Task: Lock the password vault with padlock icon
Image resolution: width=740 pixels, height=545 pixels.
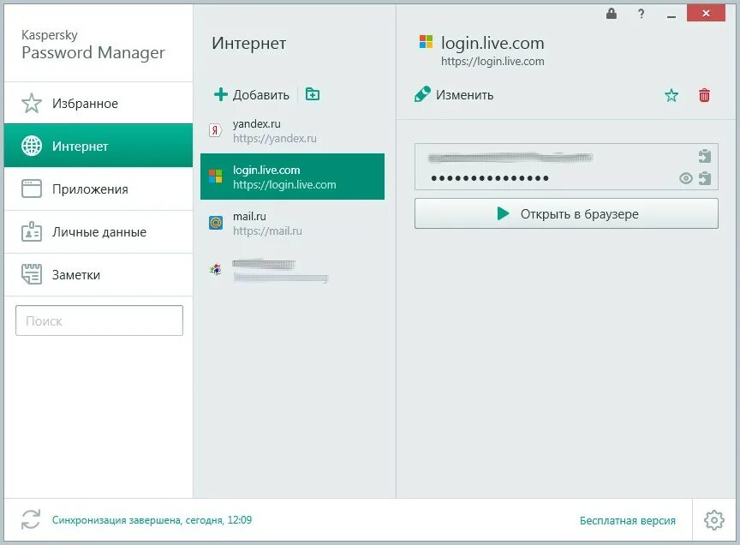Action: (x=612, y=13)
